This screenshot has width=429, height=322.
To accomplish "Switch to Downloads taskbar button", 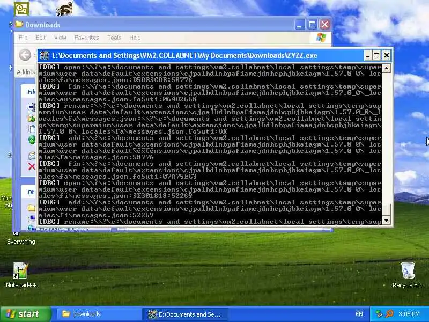I will pos(99,314).
